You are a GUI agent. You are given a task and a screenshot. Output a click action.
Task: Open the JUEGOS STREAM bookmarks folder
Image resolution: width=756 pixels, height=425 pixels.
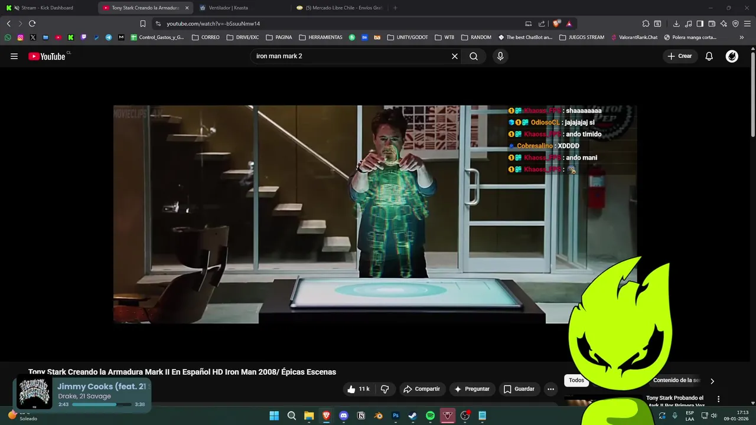[582, 37]
